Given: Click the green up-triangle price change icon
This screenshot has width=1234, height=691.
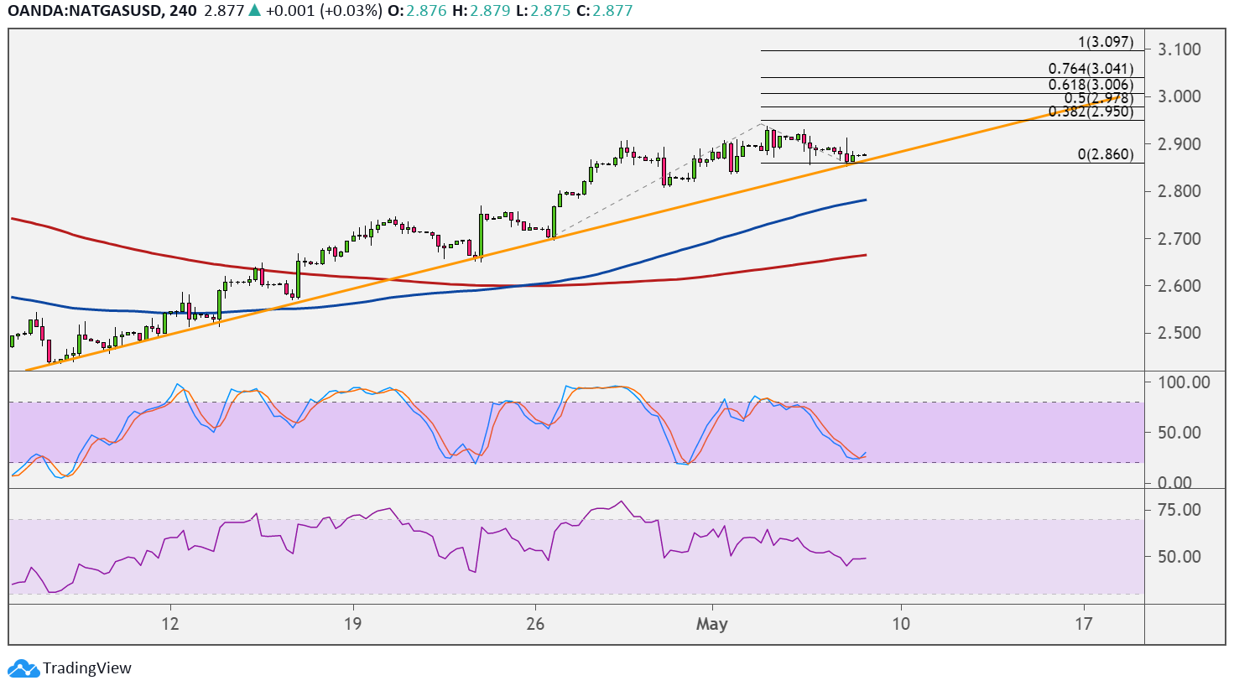Looking at the screenshot, I should 256,11.
